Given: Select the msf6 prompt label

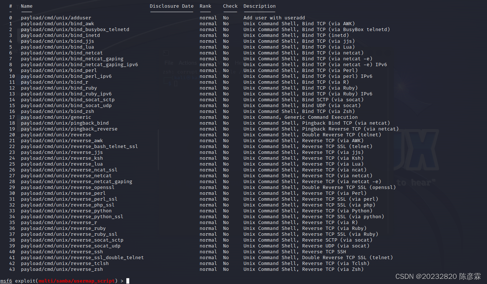Looking at the screenshot, I should (x=6, y=281).
